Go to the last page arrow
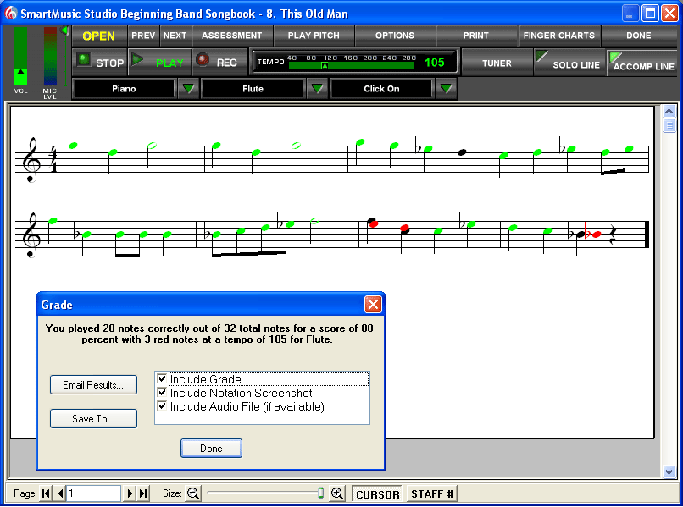The image size is (683, 507). click(144, 493)
